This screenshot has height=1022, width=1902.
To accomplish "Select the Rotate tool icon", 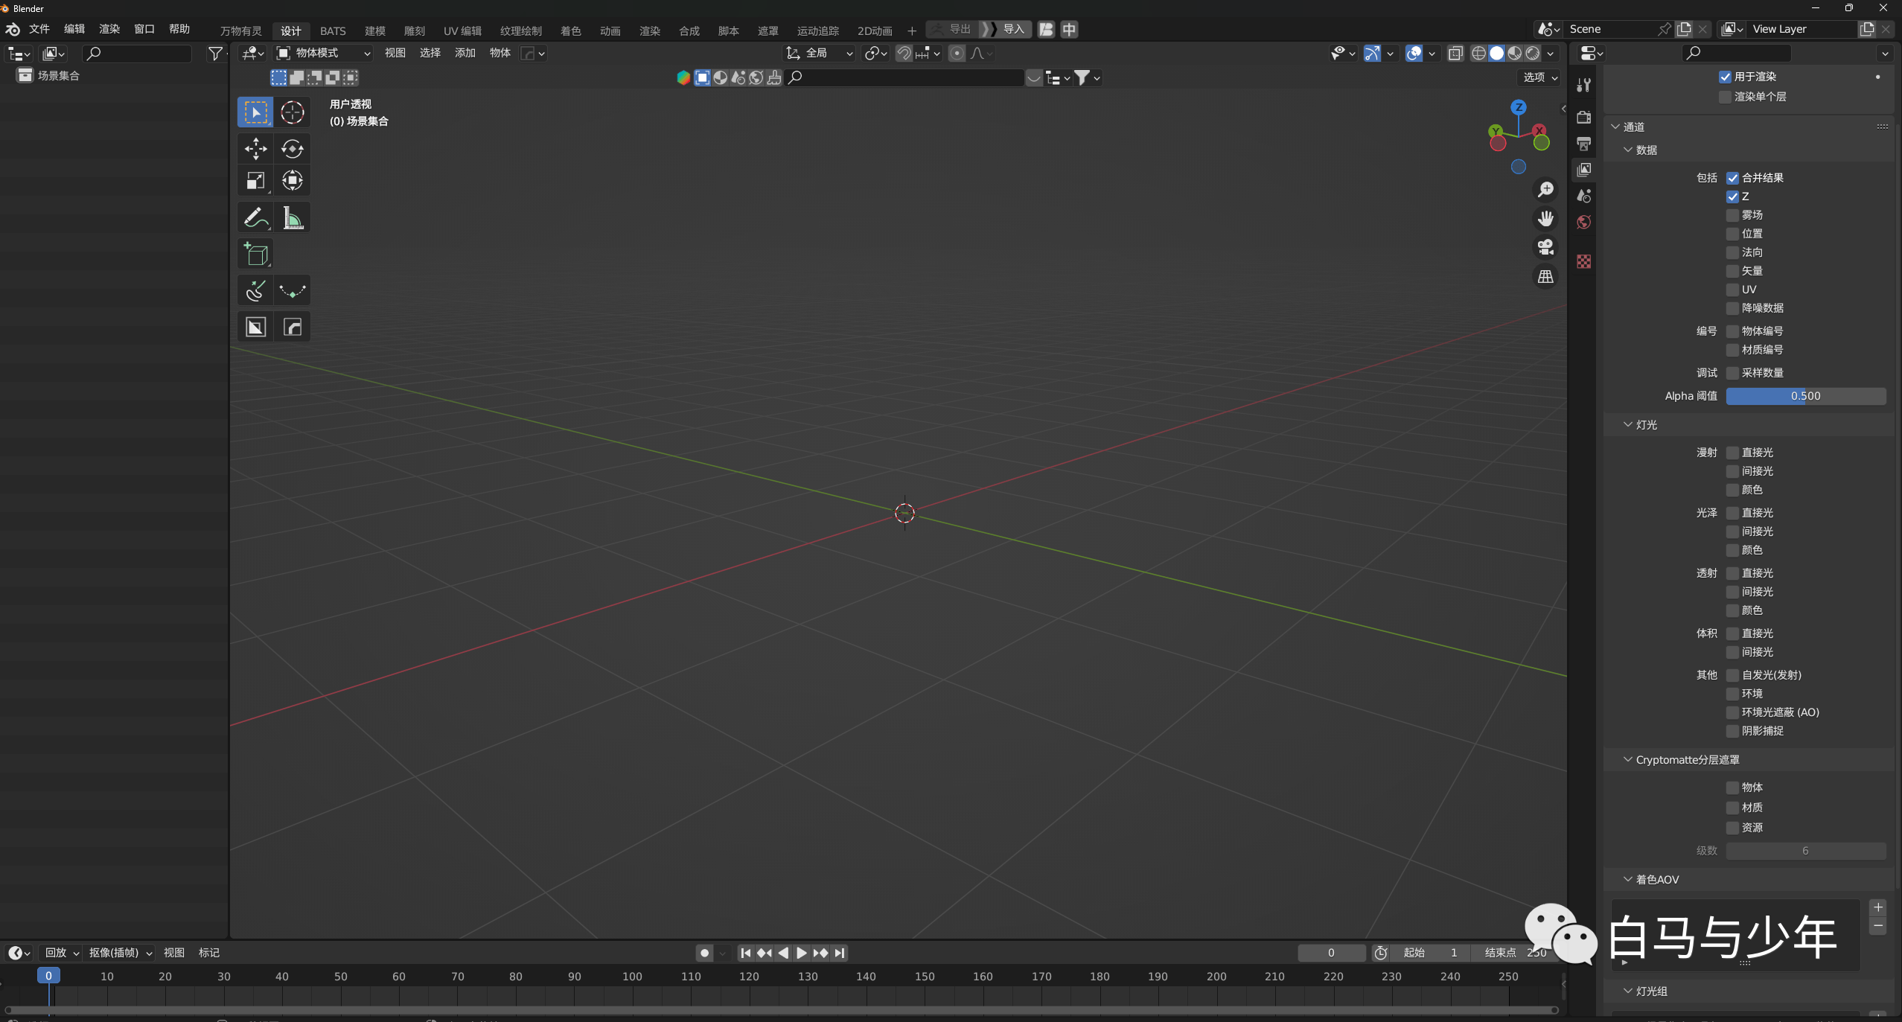I will click(293, 149).
